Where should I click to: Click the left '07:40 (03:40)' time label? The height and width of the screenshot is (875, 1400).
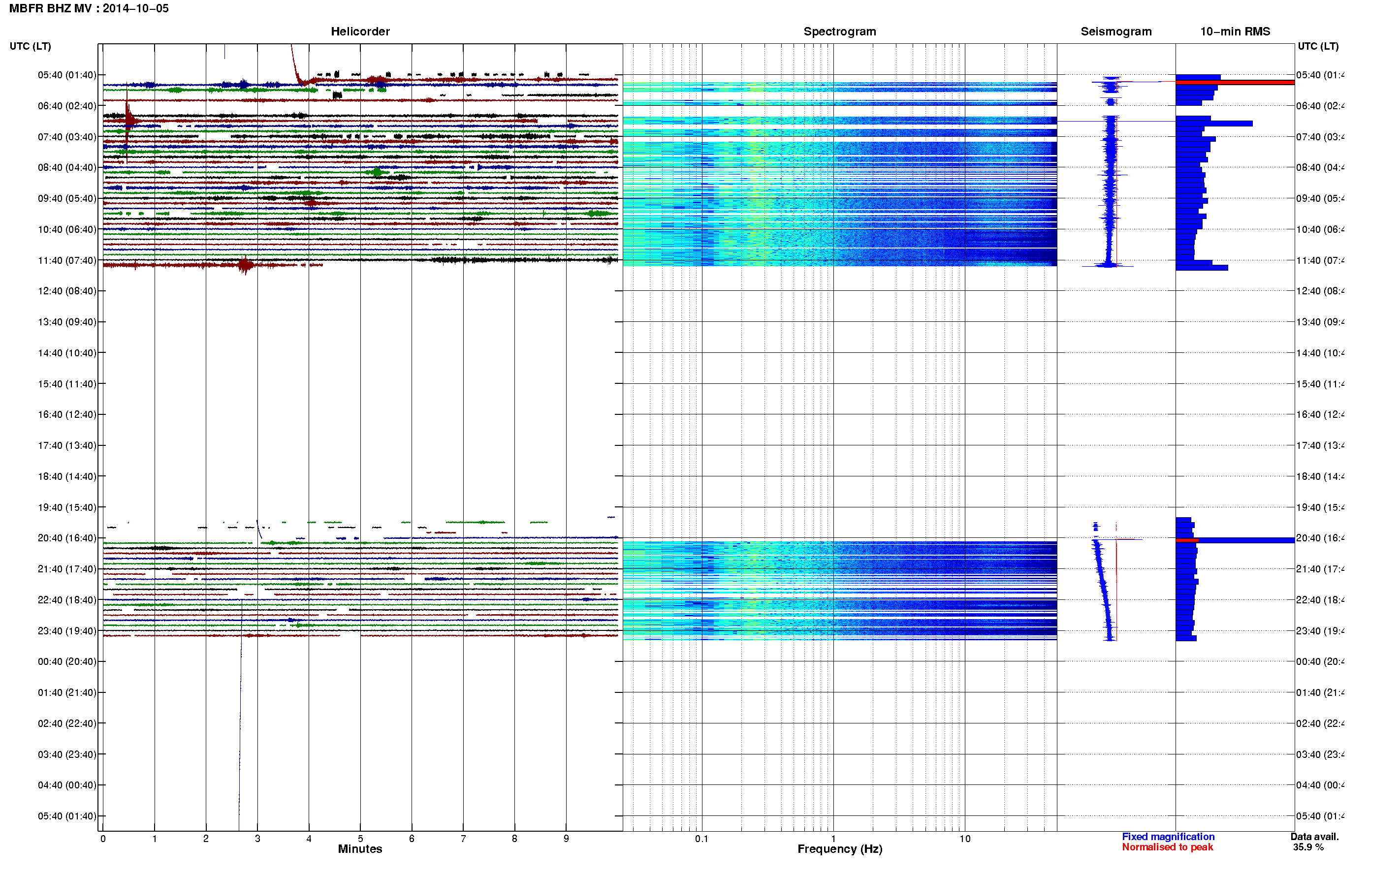pyautogui.click(x=67, y=137)
